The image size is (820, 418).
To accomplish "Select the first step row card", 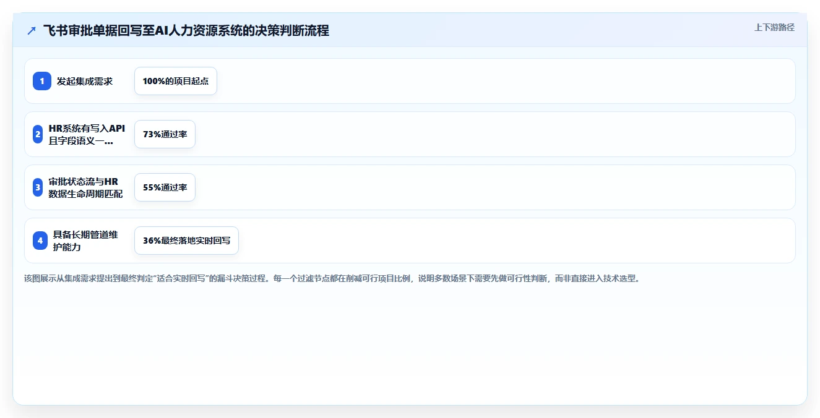I will [410, 81].
